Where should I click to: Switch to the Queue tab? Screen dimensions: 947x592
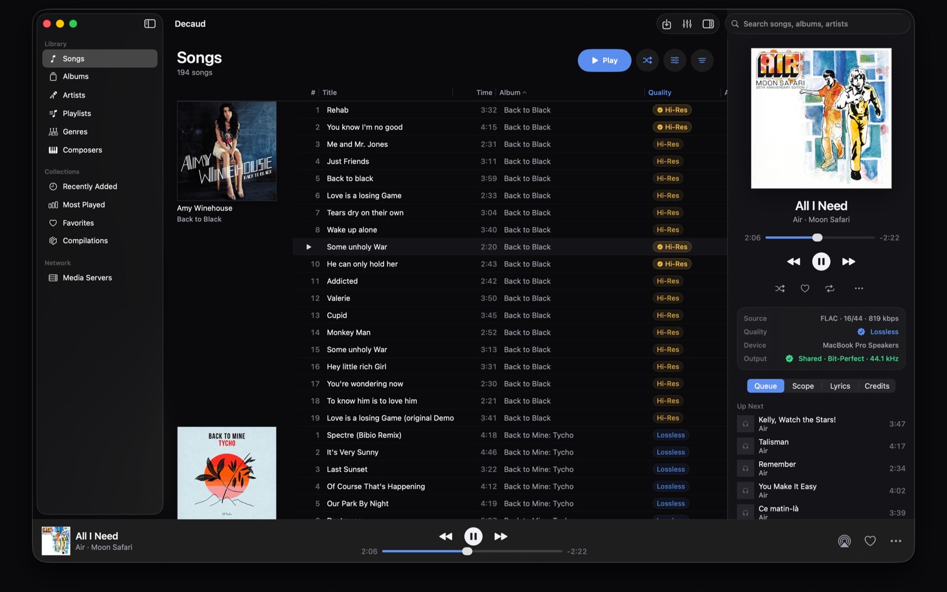pos(765,386)
